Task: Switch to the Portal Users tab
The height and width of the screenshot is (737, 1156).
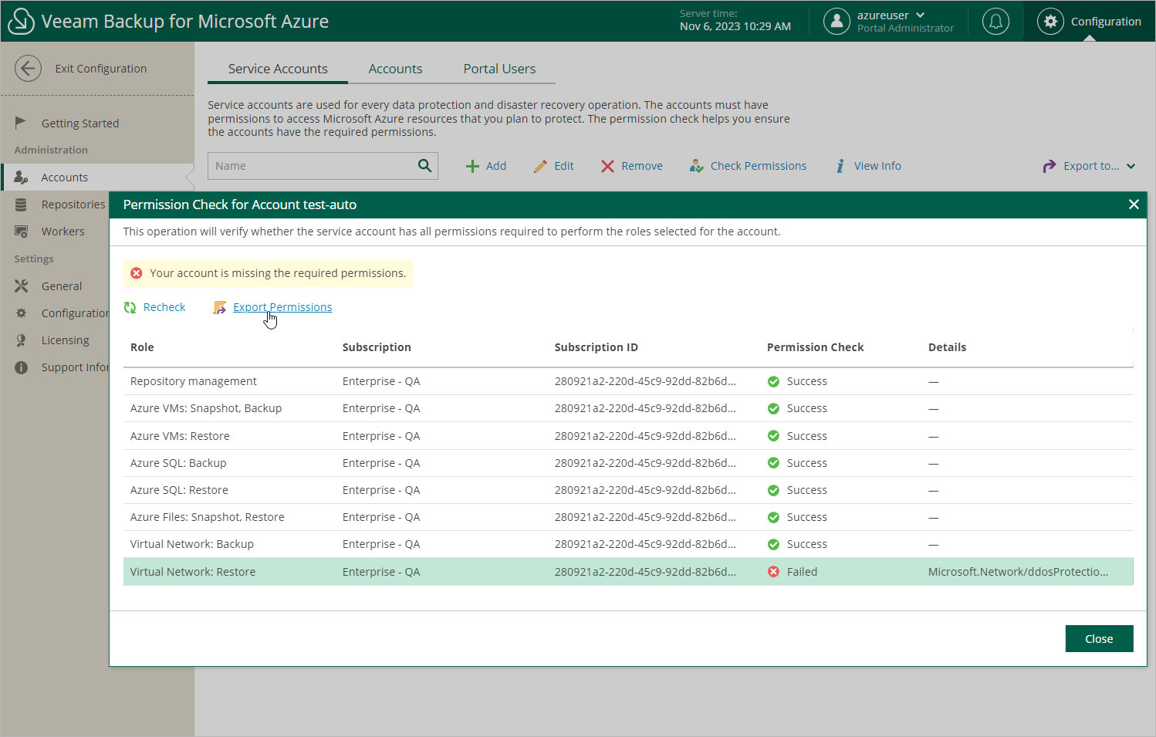Action: tap(499, 69)
